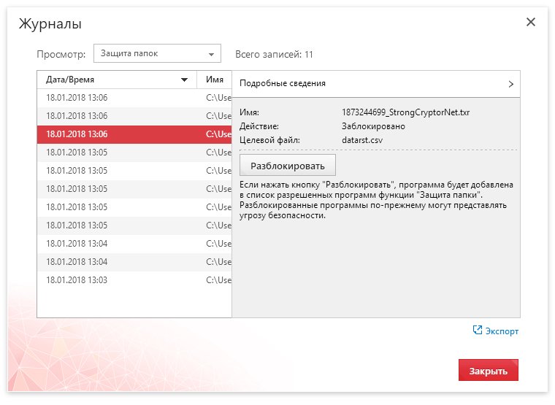Viewport: 555px width, 405px height.
Task: Click the Подробные сведения panel title
Action: 283,84
